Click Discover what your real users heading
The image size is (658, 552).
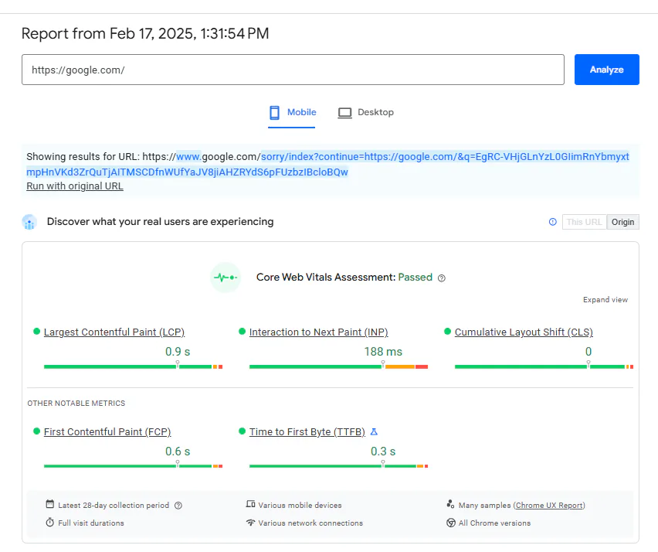tap(161, 221)
